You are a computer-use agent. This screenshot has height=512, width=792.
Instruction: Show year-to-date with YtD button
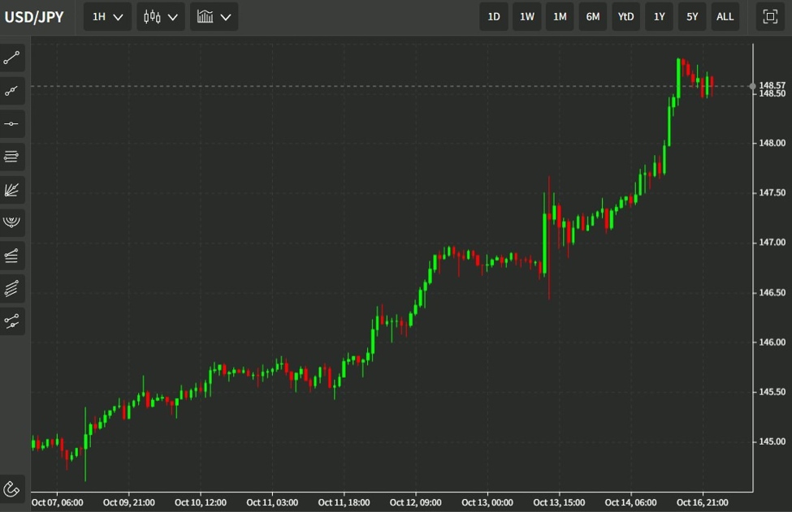[625, 16]
